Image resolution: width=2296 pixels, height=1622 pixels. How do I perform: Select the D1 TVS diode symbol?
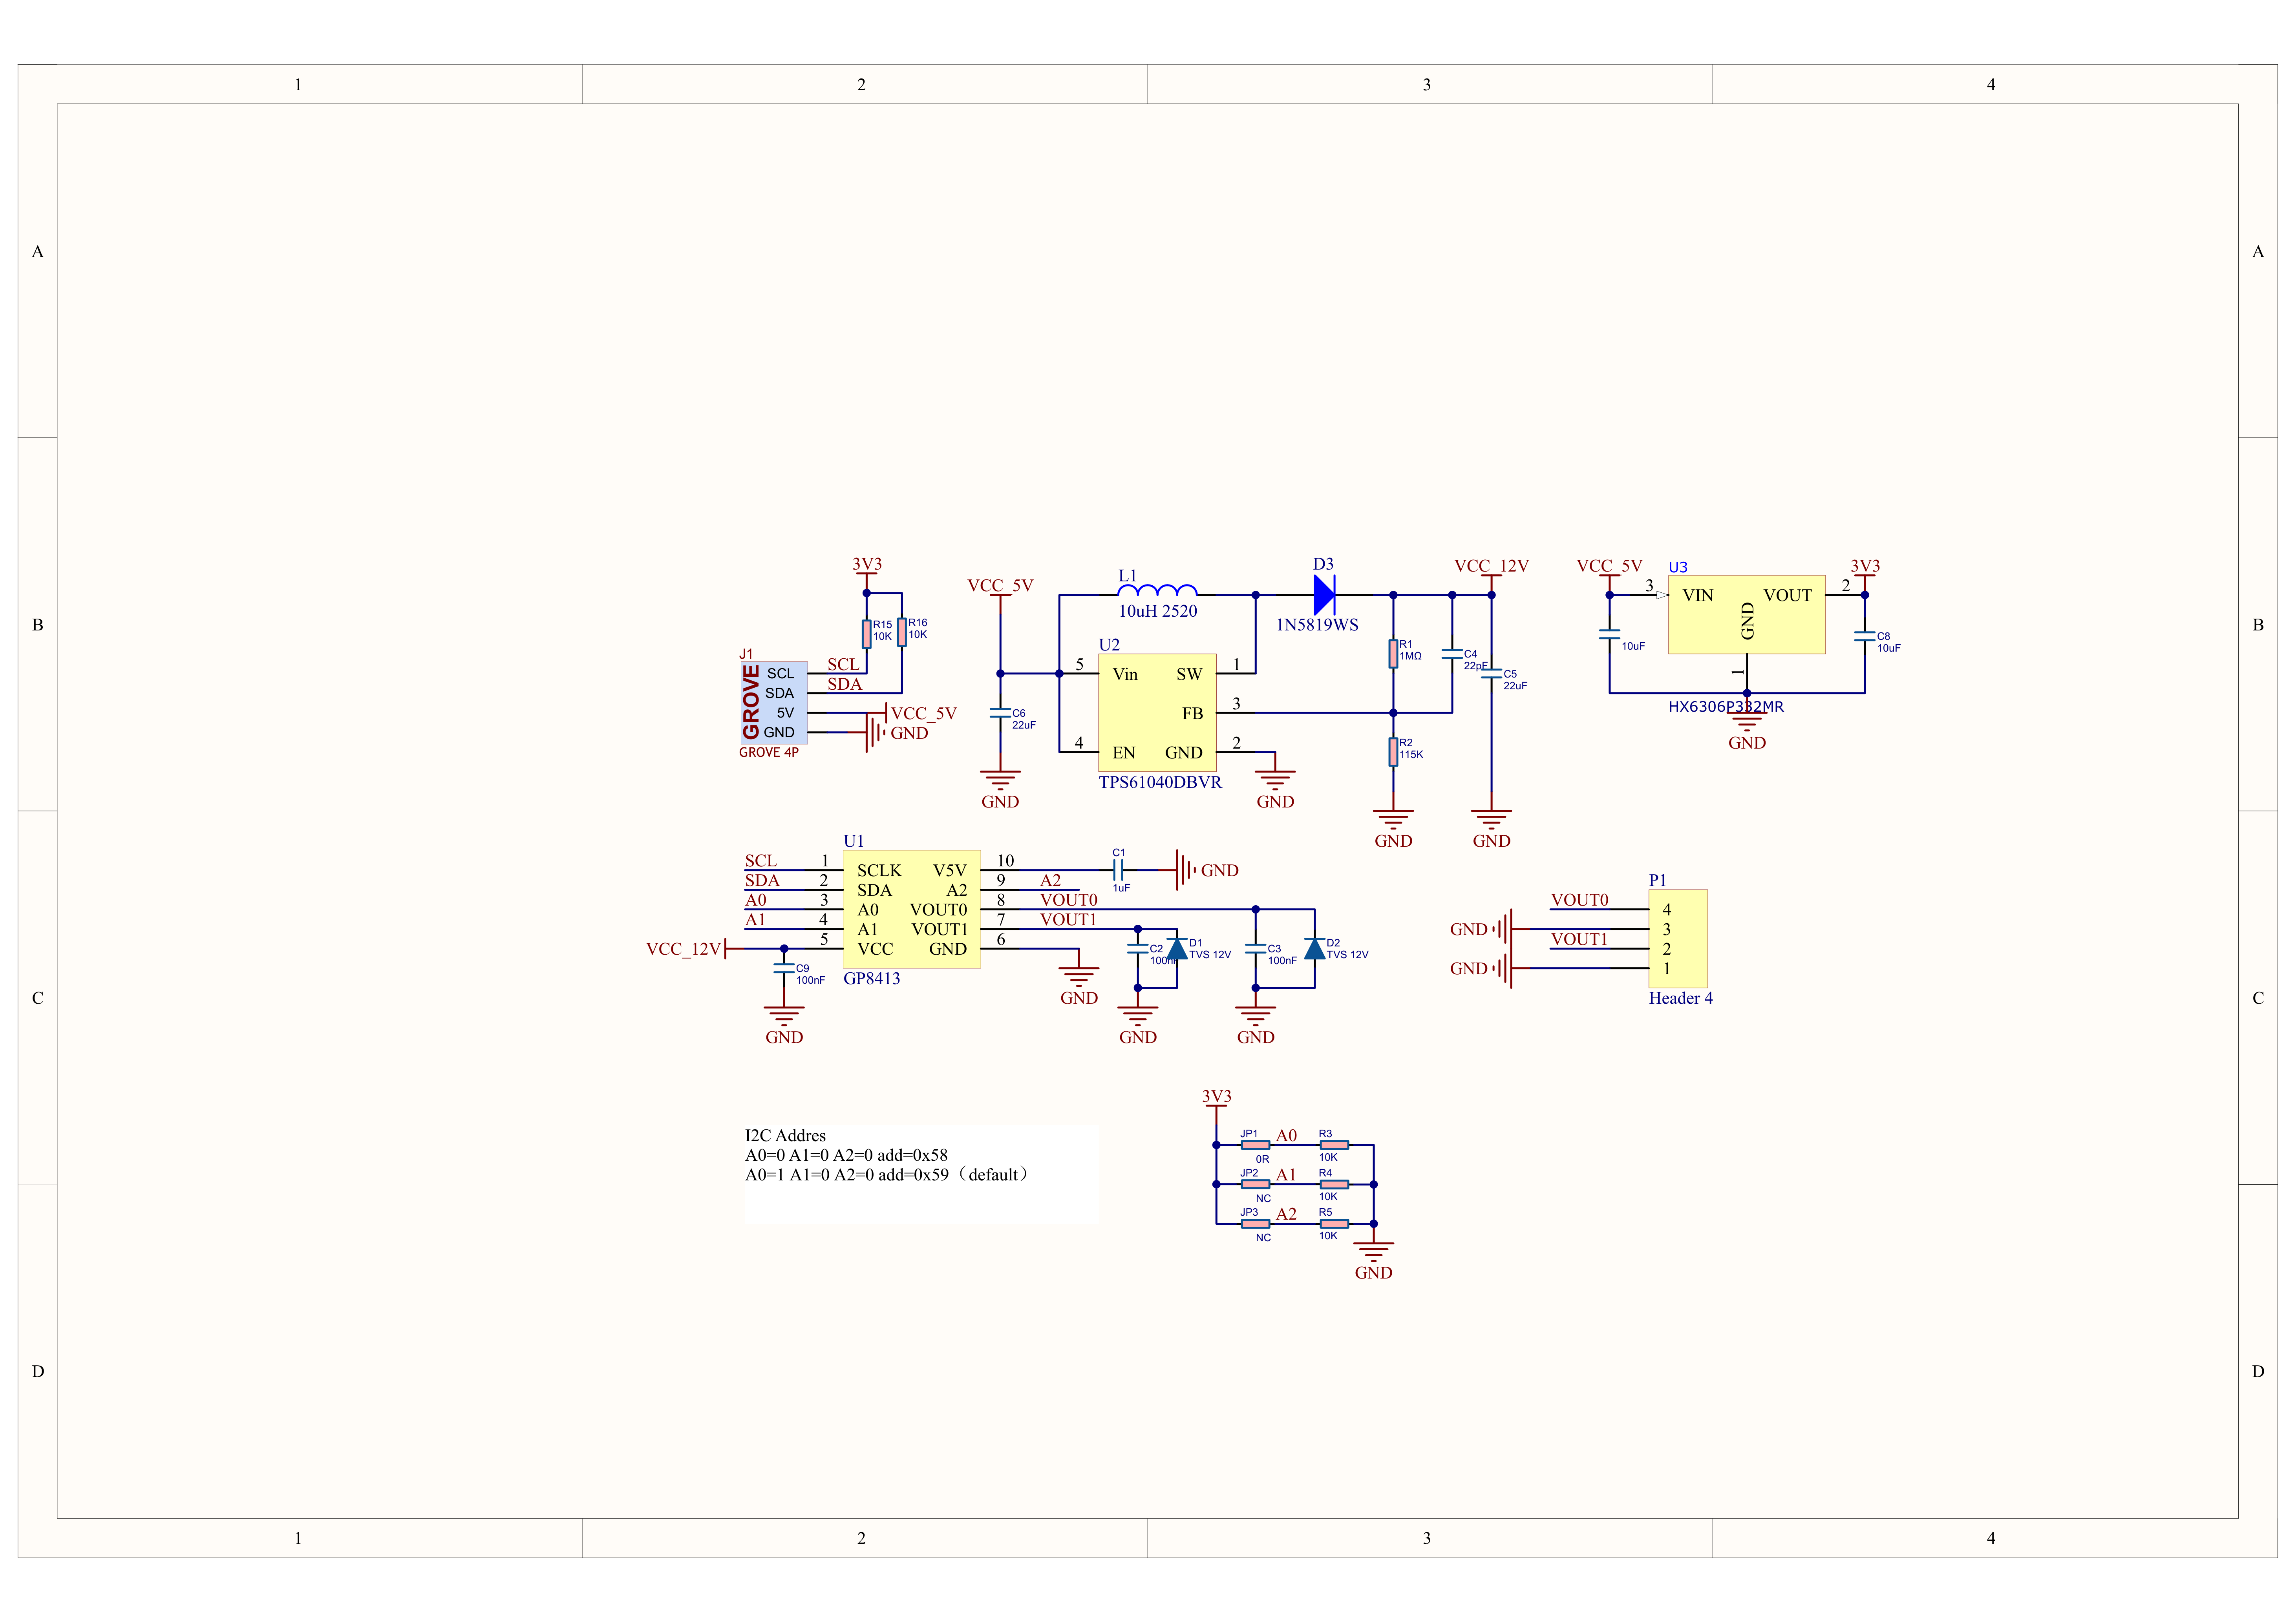[1177, 948]
